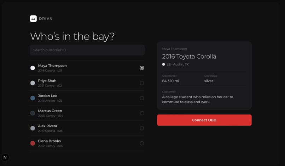The image size is (285, 166).
Task: Click the red Connect OBD button
Action: [204, 120]
